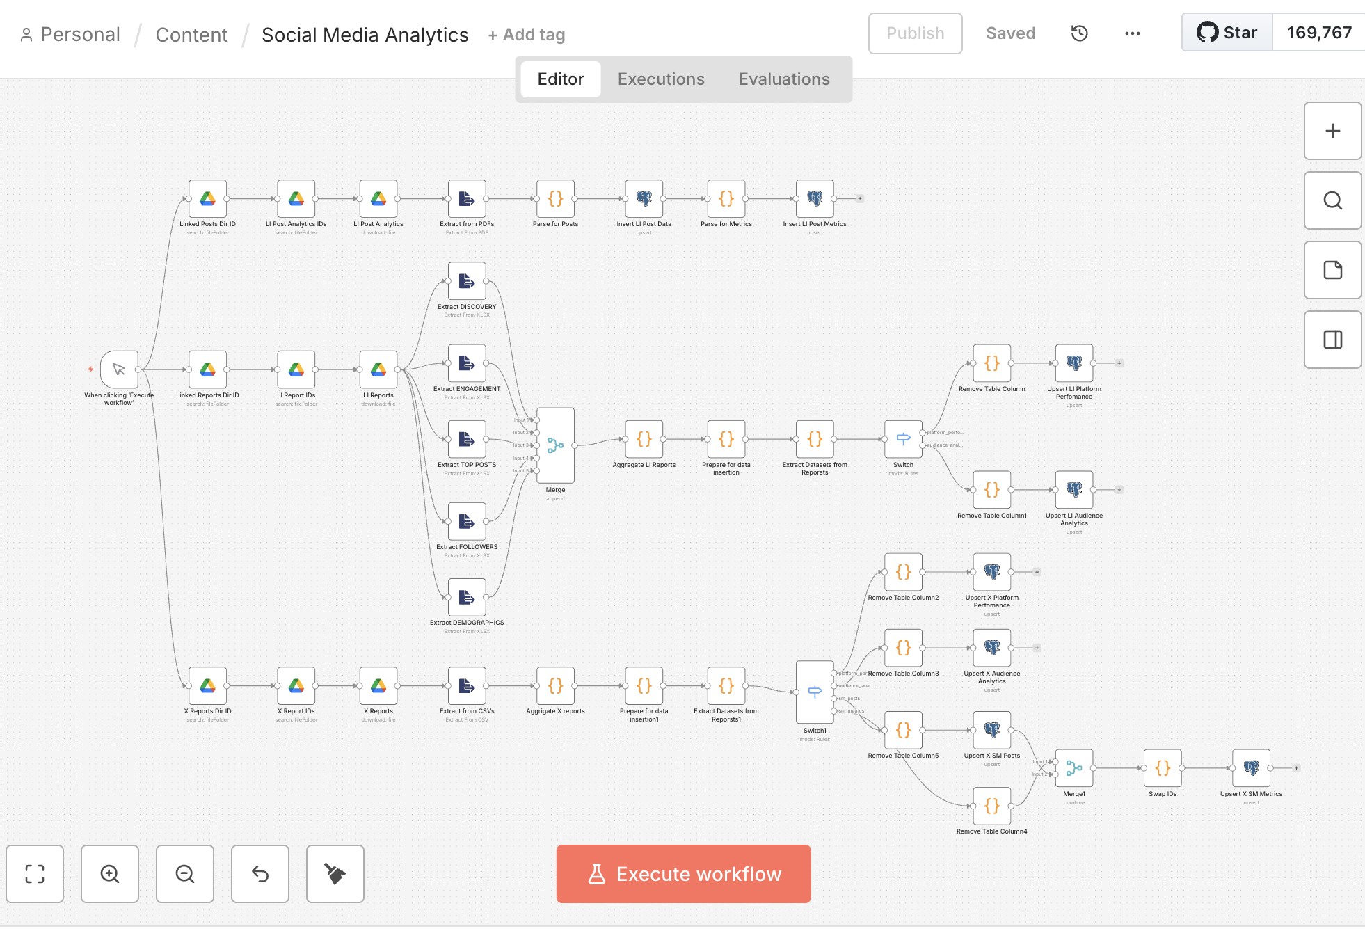Switch to the Executions tab
1365x931 pixels.
660,79
